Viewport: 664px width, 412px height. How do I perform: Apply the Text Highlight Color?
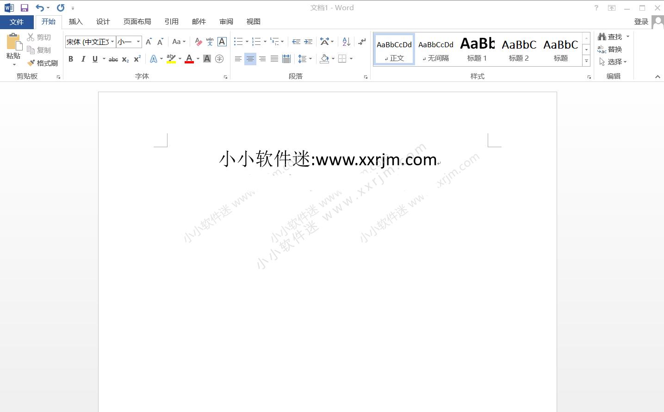170,59
